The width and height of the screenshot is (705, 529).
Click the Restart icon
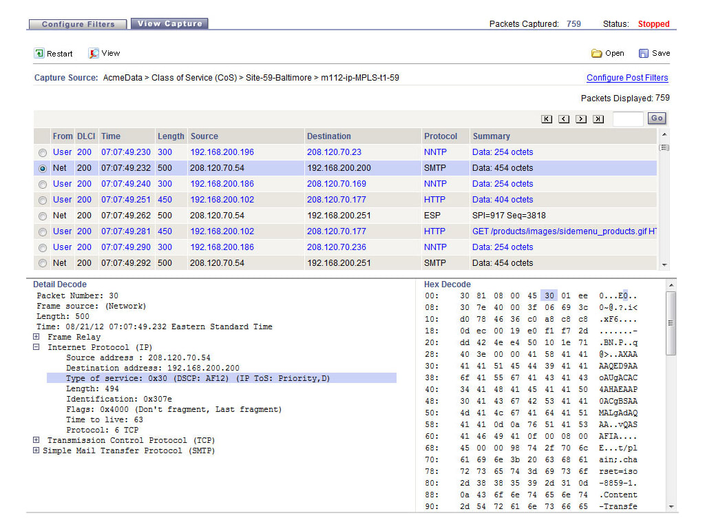[39, 54]
